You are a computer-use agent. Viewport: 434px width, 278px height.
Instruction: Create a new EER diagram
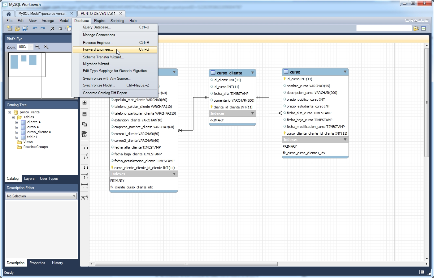pyautogui.click(x=69, y=28)
